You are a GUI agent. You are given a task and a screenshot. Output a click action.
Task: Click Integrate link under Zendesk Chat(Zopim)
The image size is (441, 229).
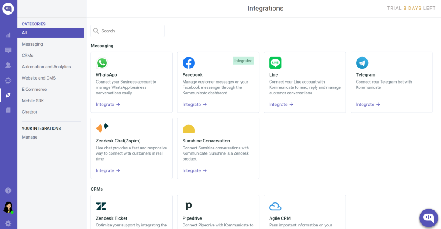[x=108, y=170]
